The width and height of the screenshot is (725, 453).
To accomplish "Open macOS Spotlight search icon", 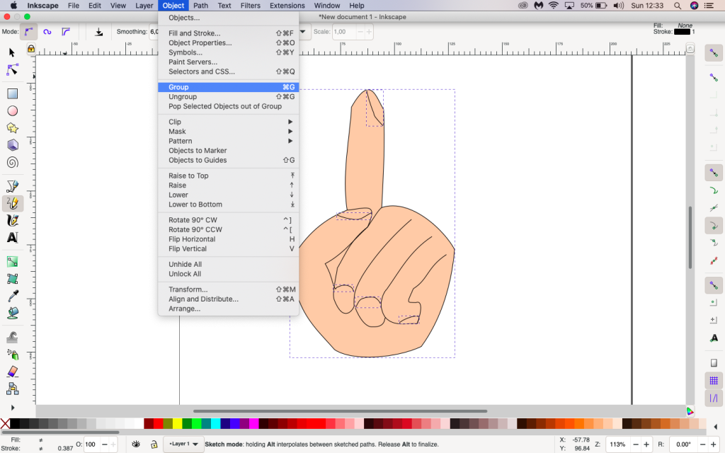I will tap(678, 6).
